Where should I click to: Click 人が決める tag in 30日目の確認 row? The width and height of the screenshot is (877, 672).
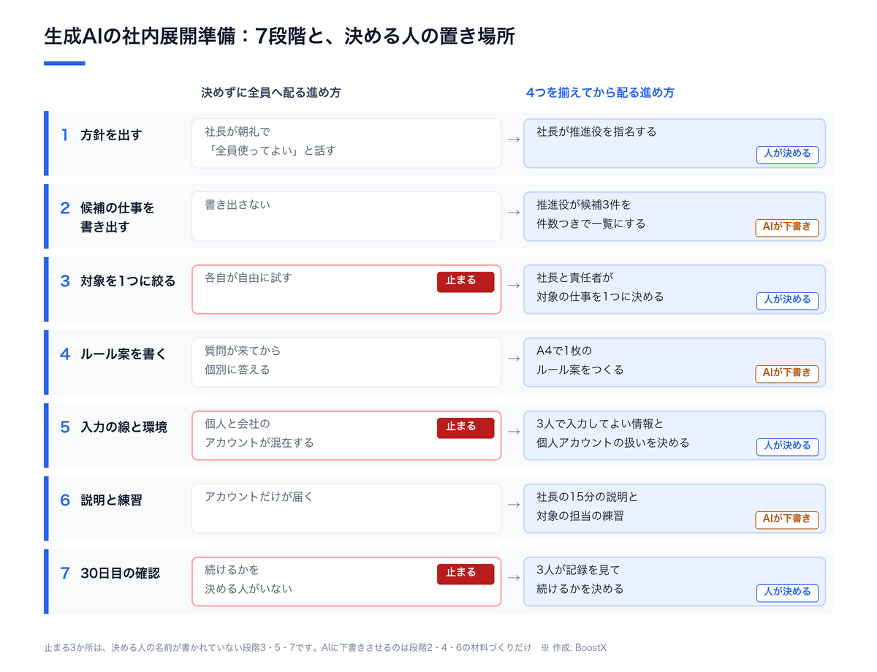[787, 592]
